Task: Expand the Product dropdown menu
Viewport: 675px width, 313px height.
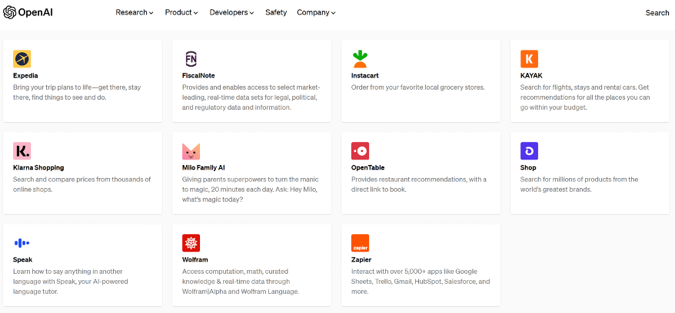Action: pos(181,12)
